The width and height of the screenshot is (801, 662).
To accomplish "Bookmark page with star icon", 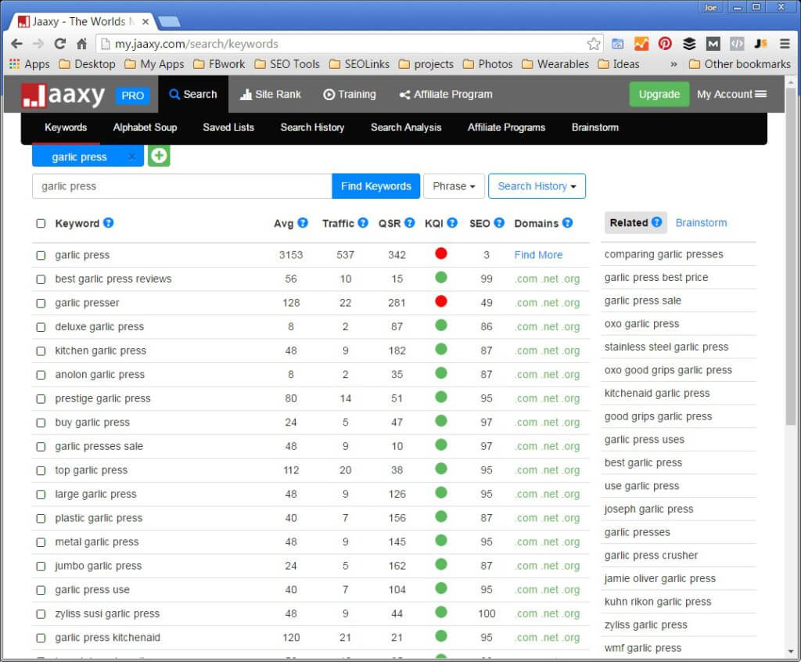I will 593,44.
